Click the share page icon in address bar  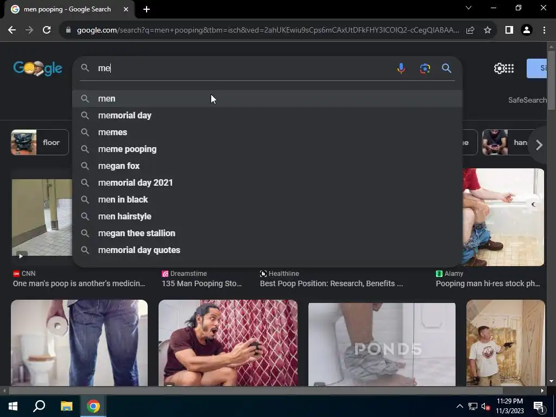click(x=470, y=30)
